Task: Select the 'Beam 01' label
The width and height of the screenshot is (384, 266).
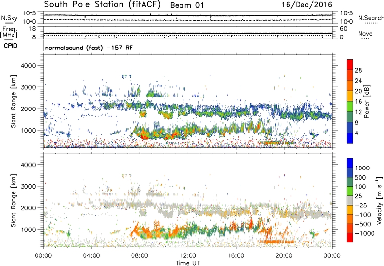Action: pos(187,5)
